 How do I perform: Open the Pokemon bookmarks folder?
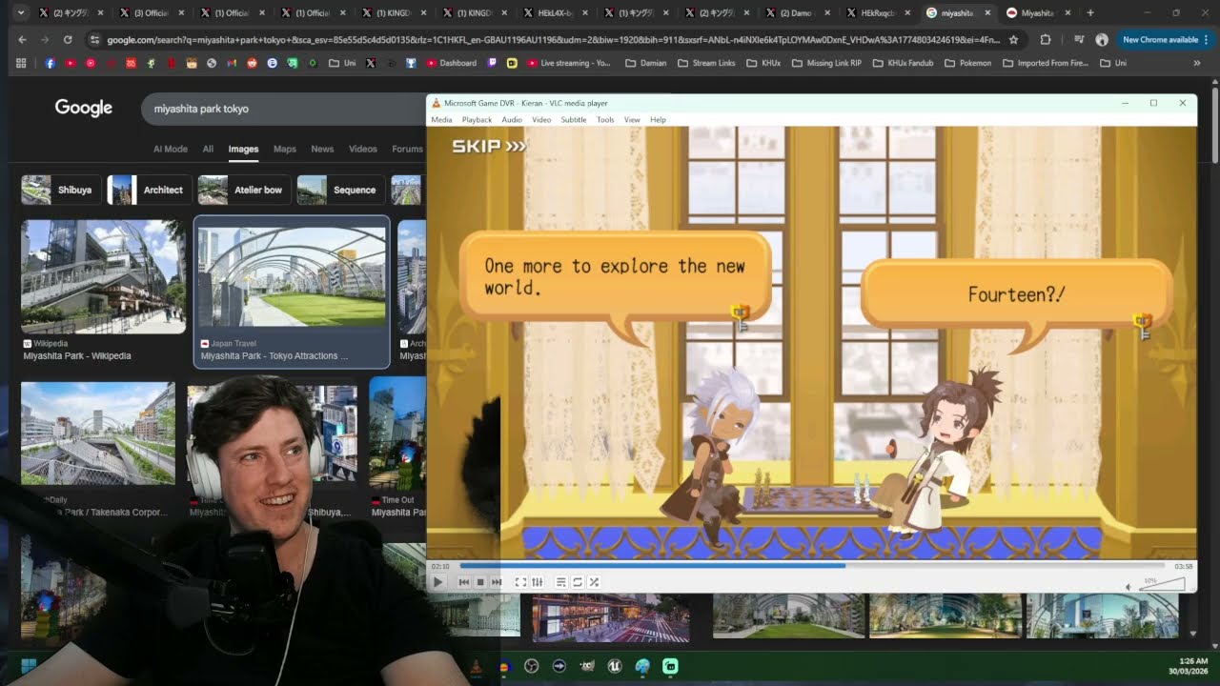click(x=967, y=63)
